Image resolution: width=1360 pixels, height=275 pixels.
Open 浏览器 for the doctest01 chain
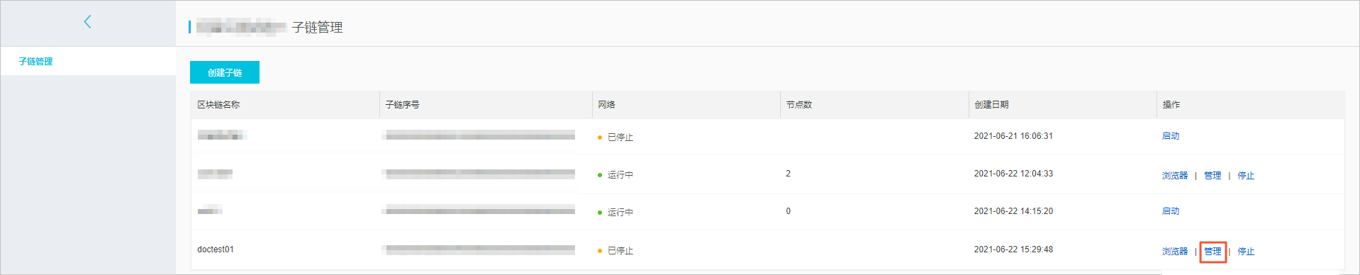1175,252
